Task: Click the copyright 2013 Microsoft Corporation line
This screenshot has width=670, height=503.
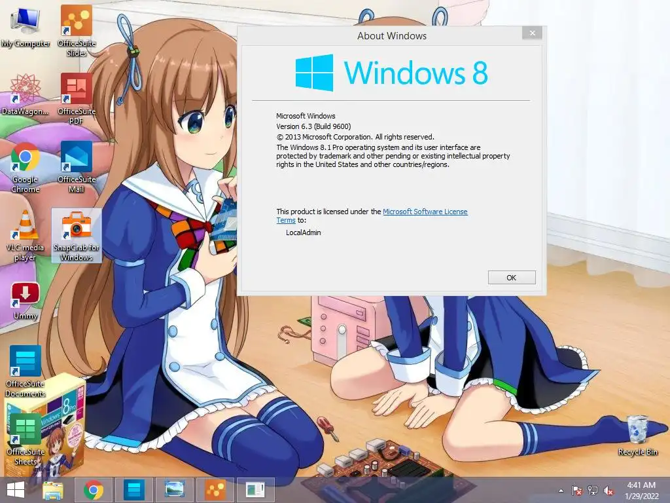Action: point(355,137)
